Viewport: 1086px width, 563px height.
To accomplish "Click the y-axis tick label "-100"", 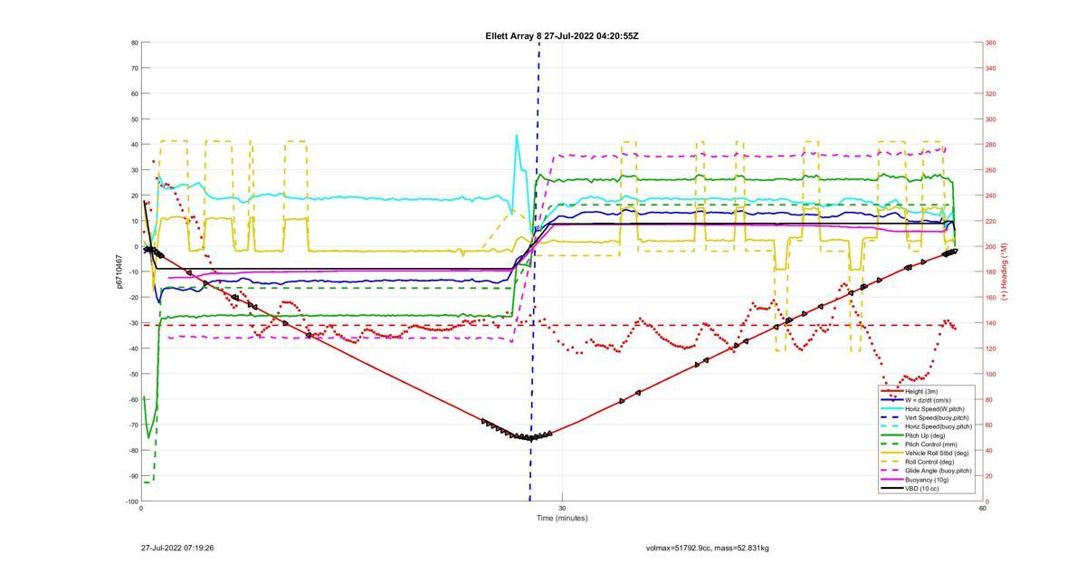I will (132, 501).
